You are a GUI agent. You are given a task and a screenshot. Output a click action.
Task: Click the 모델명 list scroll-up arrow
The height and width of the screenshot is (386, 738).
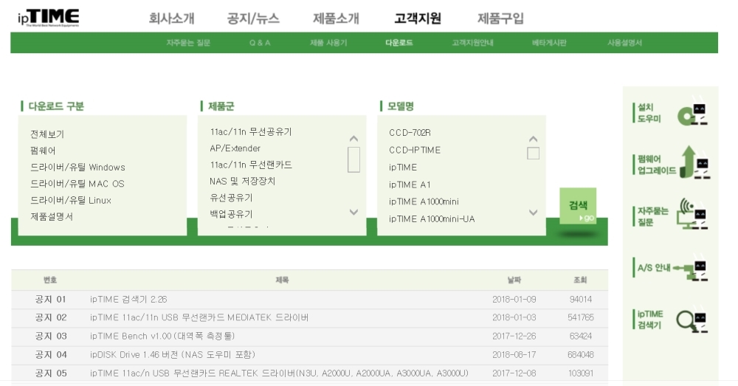click(x=534, y=139)
